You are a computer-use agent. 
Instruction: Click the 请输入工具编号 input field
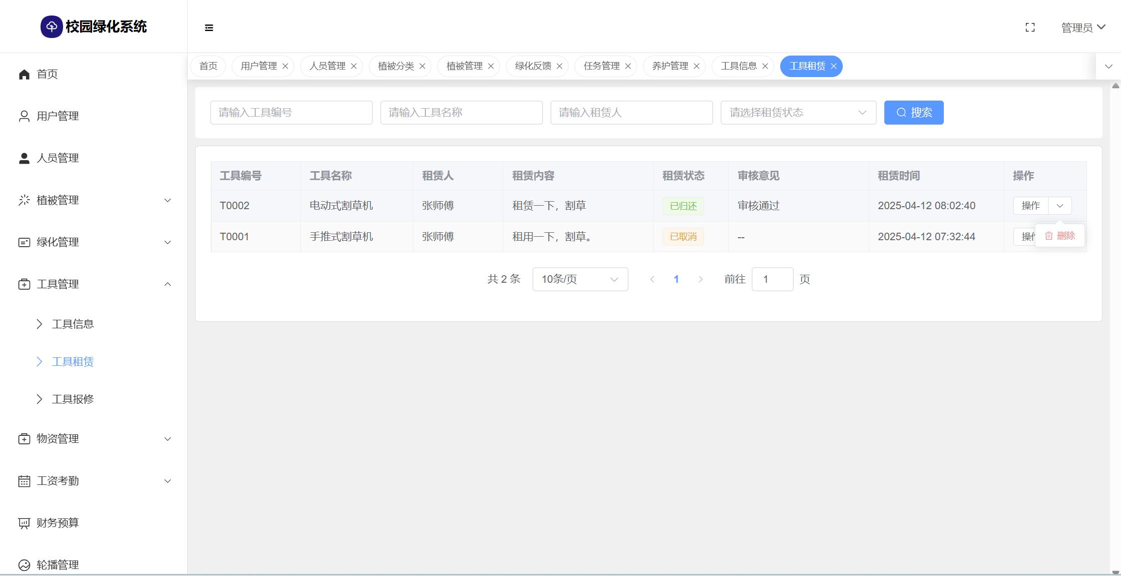[x=291, y=113]
